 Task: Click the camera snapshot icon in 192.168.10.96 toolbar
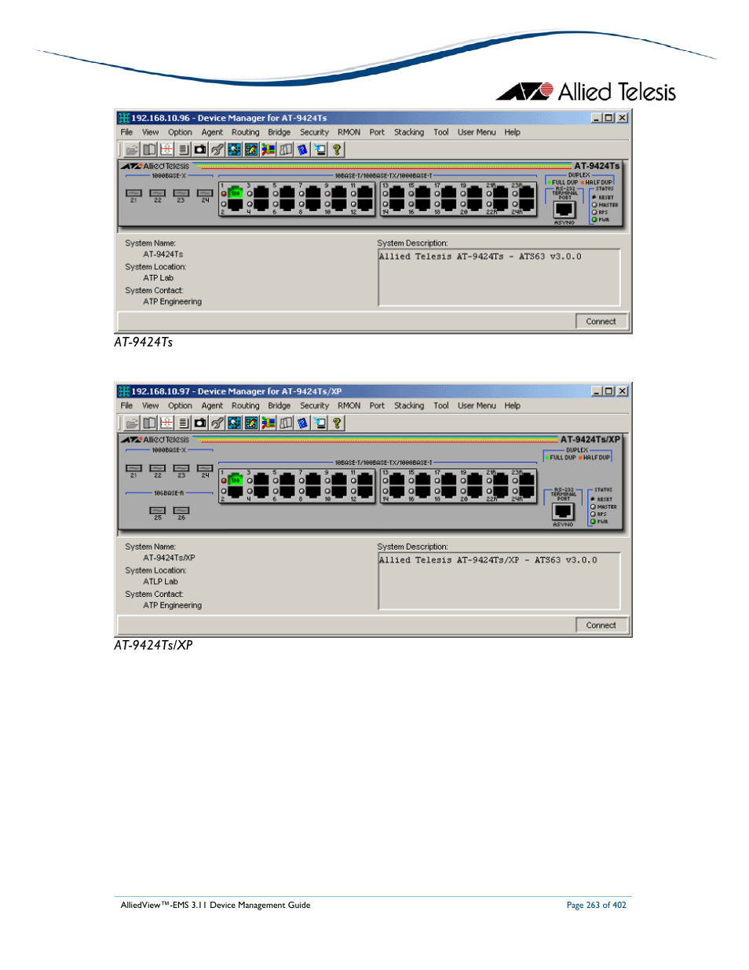[200, 149]
